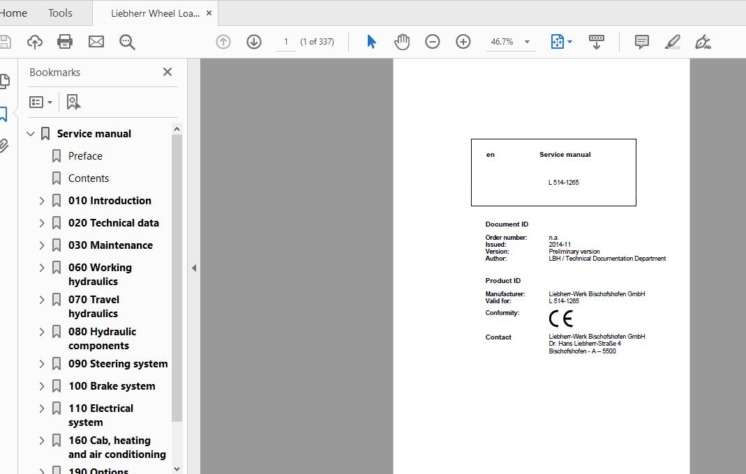Click 'Liebherr-Werk Bischofshofen GmbH' manufacturer text

(x=597, y=294)
